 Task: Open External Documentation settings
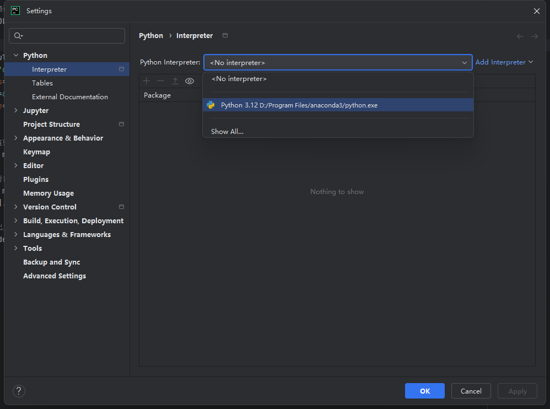click(70, 96)
